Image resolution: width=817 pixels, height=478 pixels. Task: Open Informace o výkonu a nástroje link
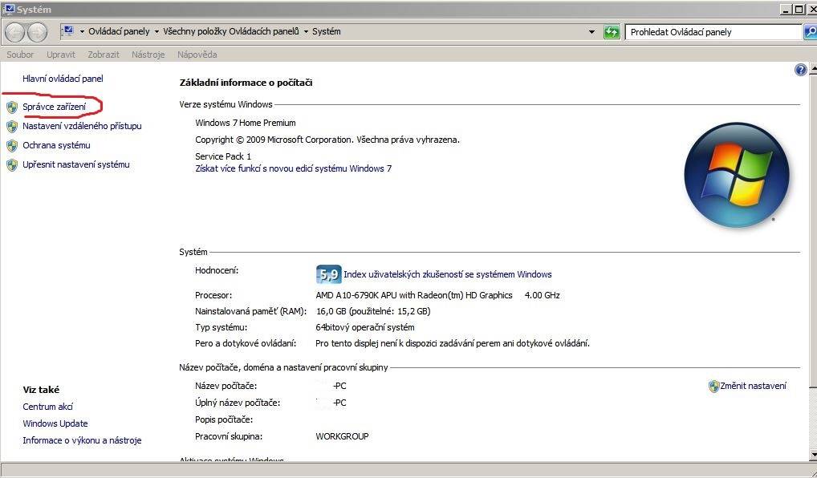82,440
